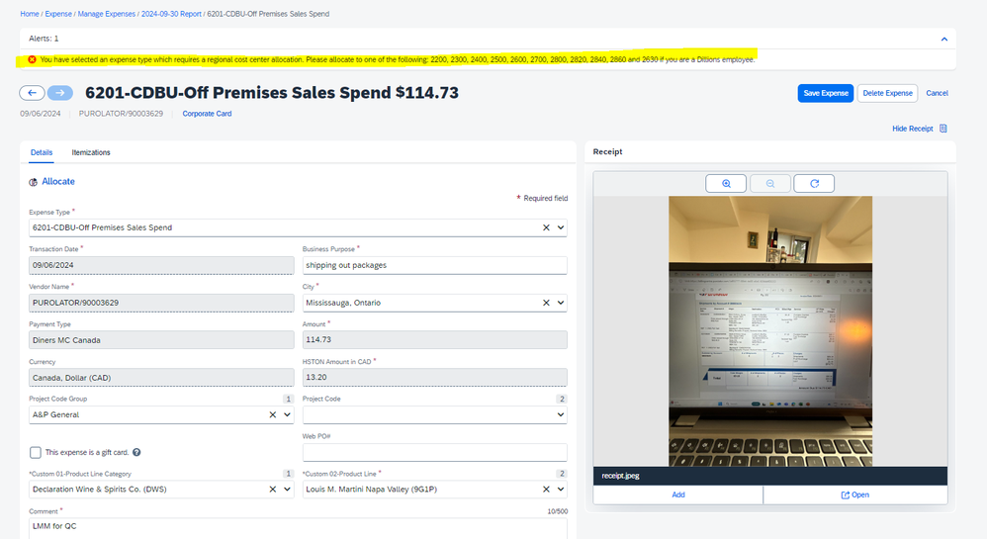987x539 pixels.
Task: Click the Payment Type field
Action: click(161, 340)
